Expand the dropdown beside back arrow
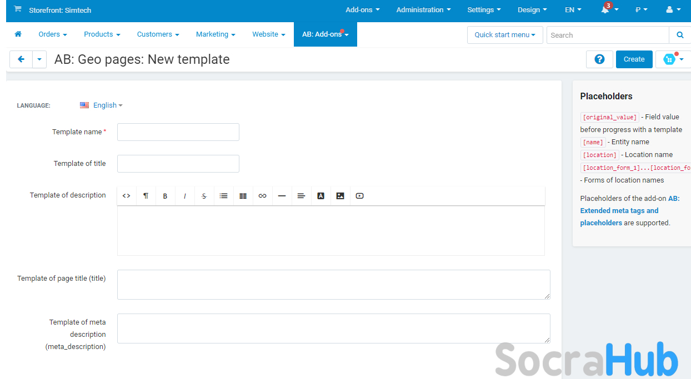 coord(39,59)
